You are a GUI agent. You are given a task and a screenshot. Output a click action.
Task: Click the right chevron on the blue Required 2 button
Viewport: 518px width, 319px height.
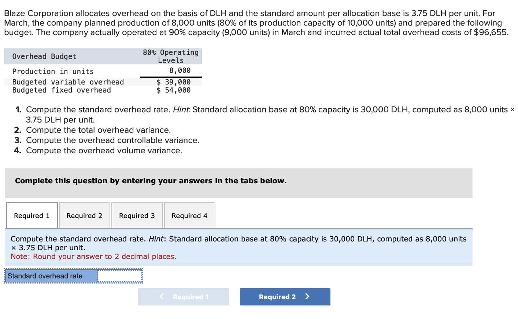point(307,296)
